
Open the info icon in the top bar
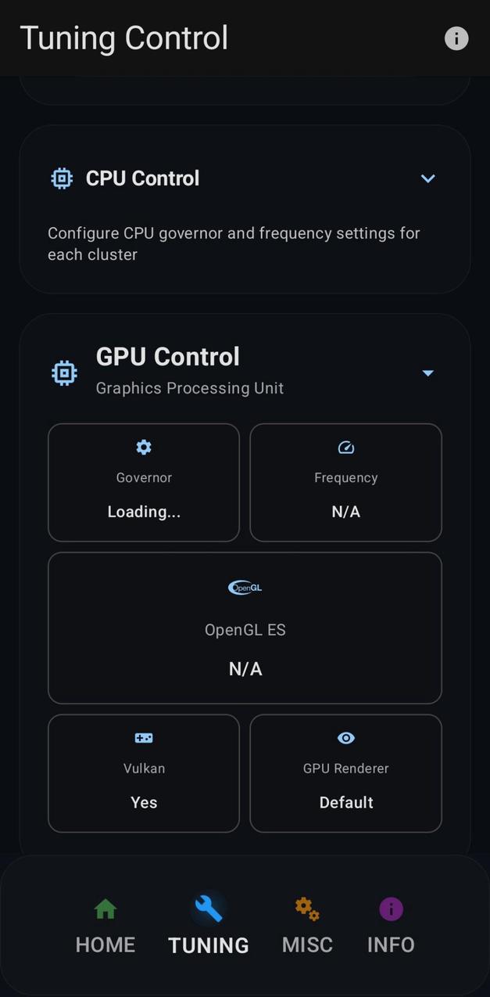click(456, 38)
